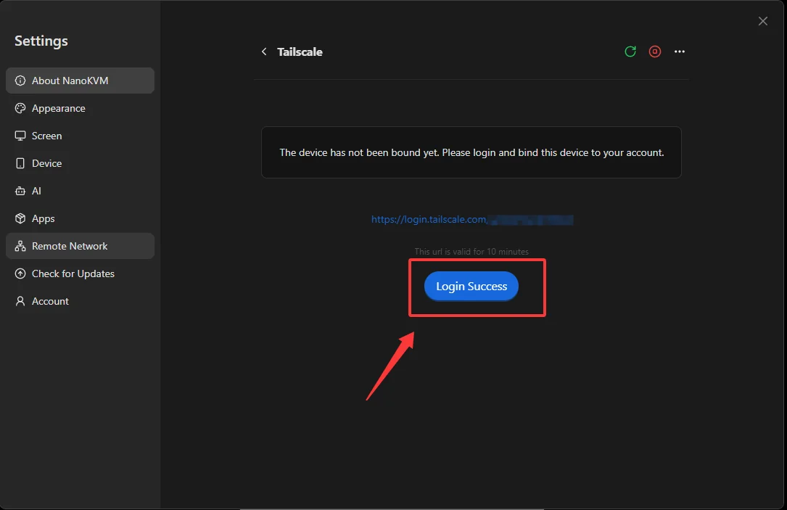The image size is (787, 510).
Task: Click the user icon beside Account
Action: 20,301
